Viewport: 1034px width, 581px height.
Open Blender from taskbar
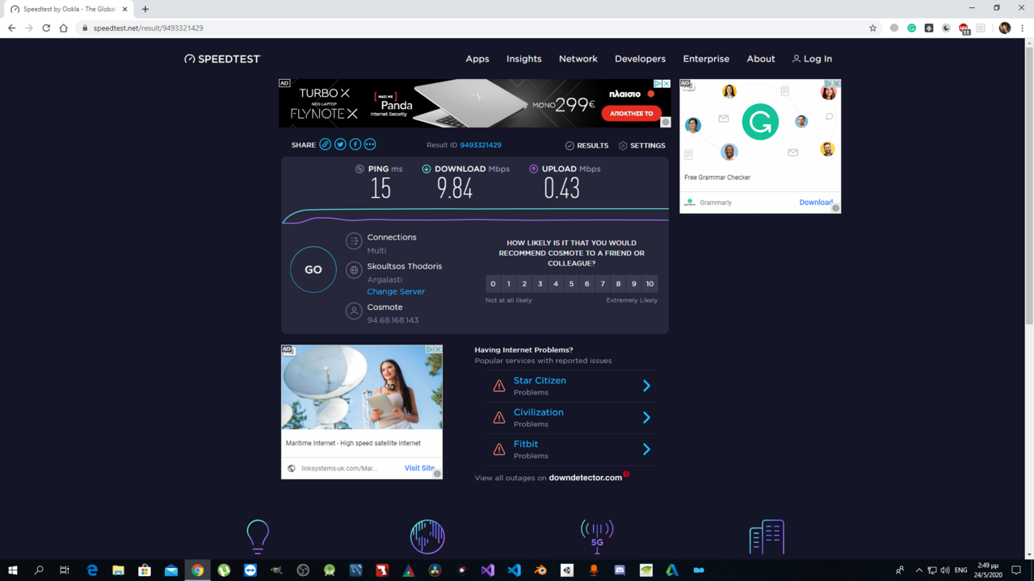click(540, 570)
